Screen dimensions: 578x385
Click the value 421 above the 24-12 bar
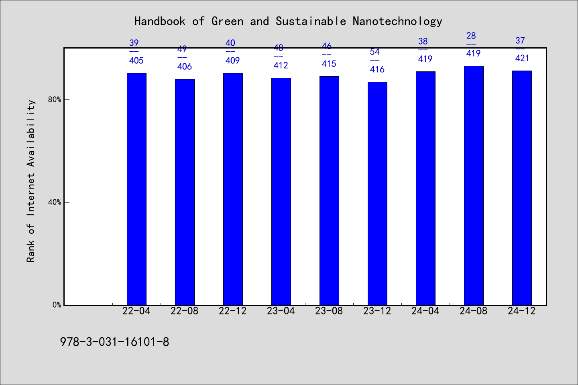[x=522, y=58]
